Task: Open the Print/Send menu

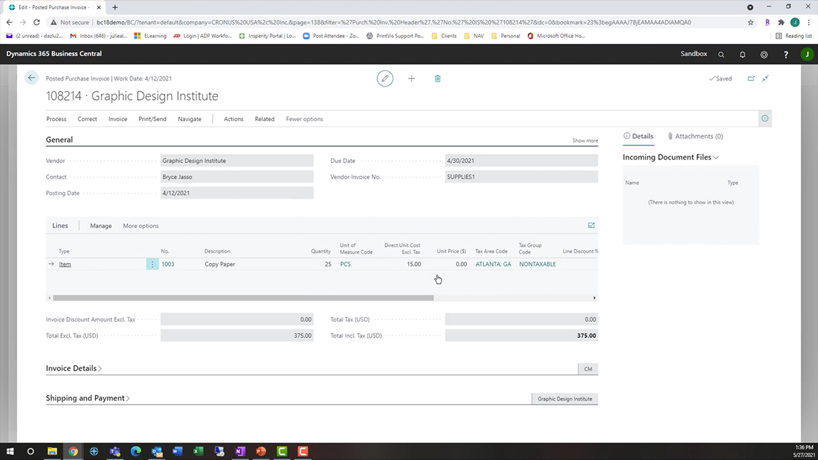Action: (152, 119)
